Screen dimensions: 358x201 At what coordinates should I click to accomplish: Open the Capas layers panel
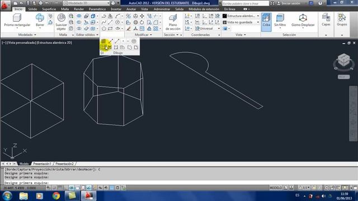tap(326, 20)
